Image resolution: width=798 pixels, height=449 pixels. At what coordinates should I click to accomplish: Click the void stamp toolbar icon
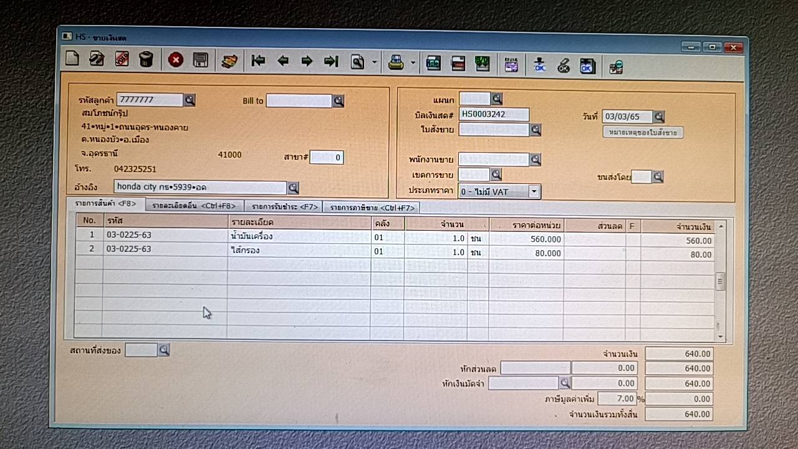click(x=122, y=59)
